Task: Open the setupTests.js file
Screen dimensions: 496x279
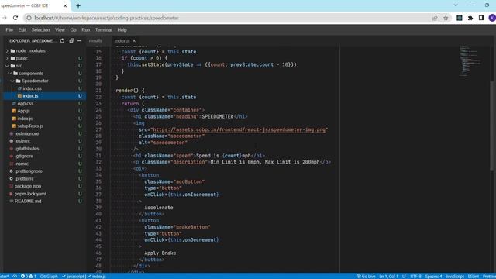Action: pyautogui.click(x=30, y=126)
